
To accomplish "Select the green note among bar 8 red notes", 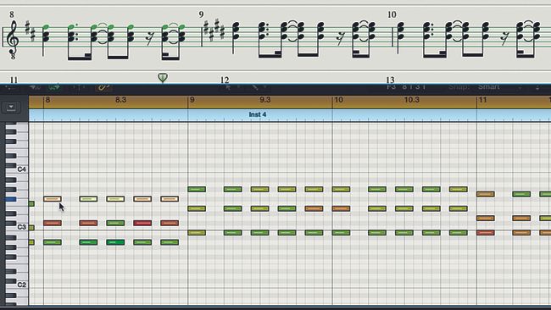I will (115, 223).
